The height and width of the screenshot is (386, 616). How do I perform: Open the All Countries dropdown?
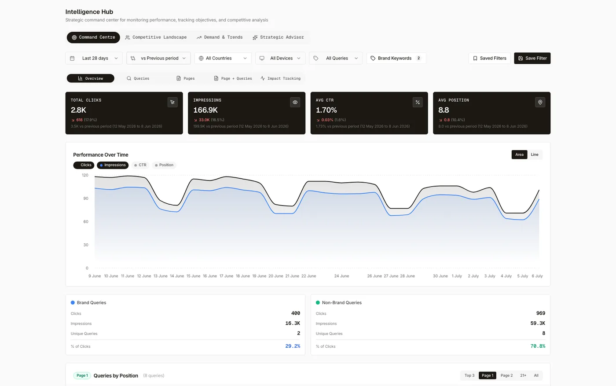pos(223,58)
